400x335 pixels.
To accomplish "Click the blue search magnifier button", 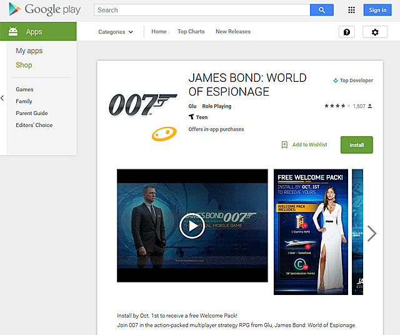I will (x=322, y=10).
